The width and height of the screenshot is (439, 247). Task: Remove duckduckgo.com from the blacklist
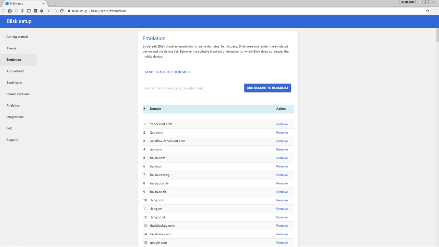pos(282,226)
